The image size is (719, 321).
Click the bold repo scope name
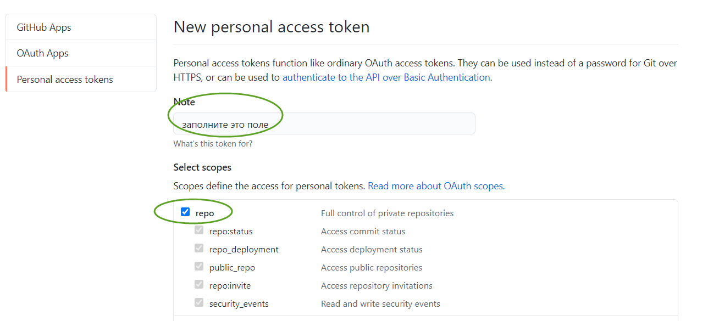pos(205,213)
